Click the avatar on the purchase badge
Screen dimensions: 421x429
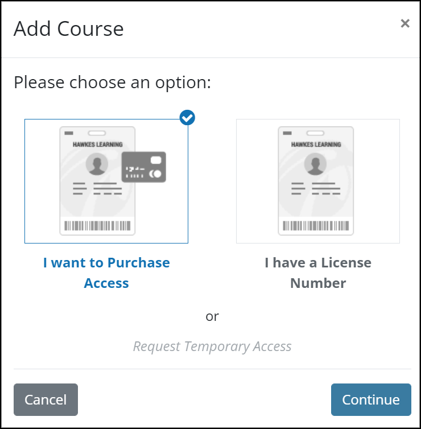tap(97, 164)
